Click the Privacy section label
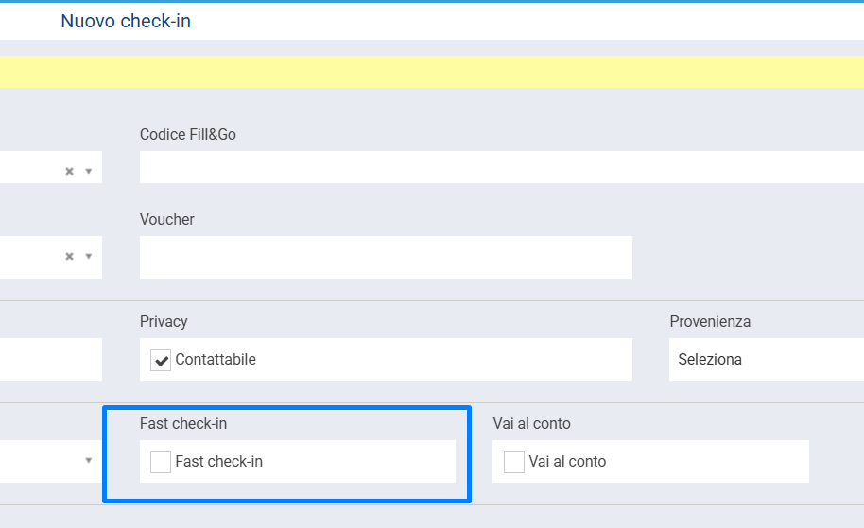864x528 pixels. tap(164, 322)
